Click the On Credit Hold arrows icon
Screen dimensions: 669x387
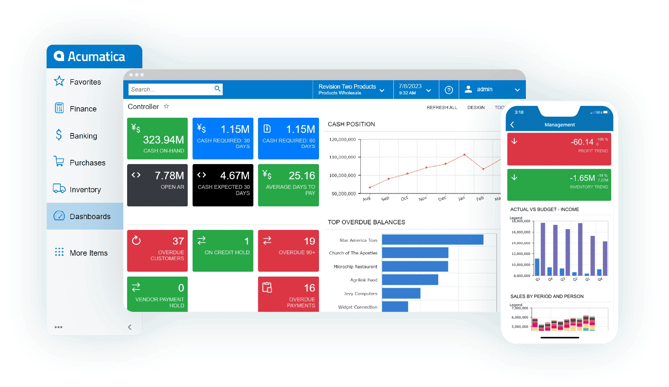pos(202,240)
